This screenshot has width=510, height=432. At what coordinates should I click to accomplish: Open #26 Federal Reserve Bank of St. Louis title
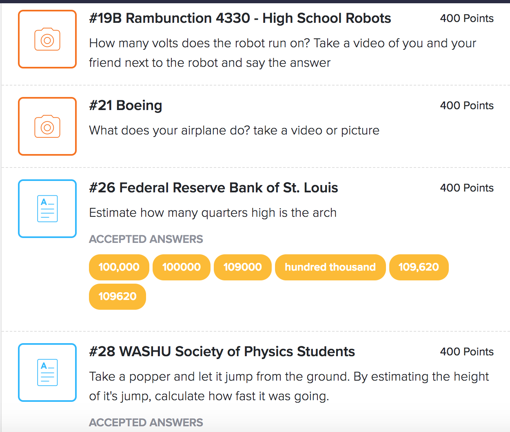213,188
